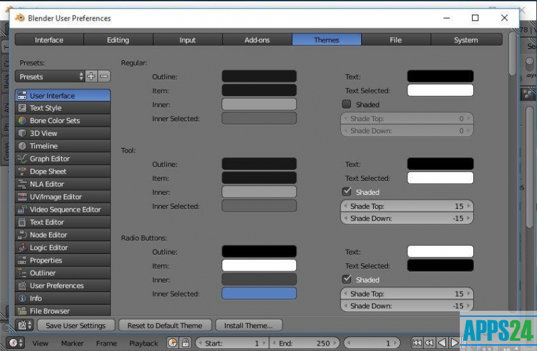Select the Outliner icon in list
The width and height of the screenshot is (537, 351).
click(22, 273)
